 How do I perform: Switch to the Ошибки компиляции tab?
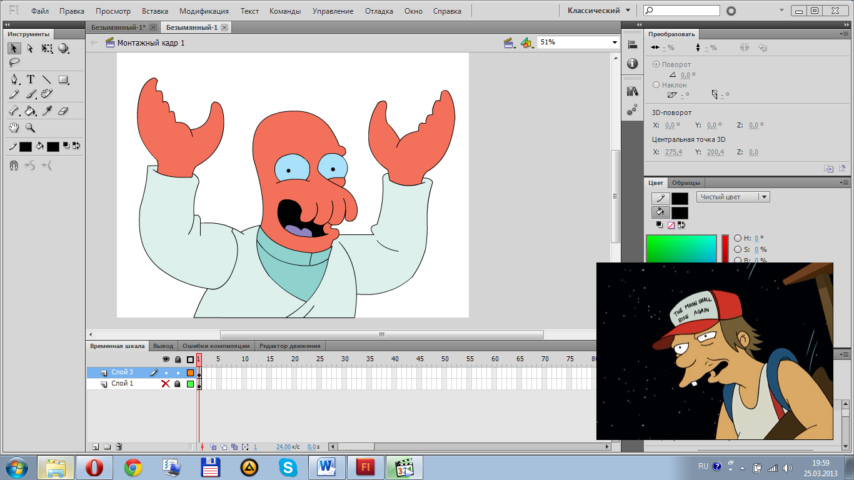(216, 346)
